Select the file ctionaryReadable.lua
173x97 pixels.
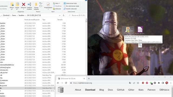point(7,65)
